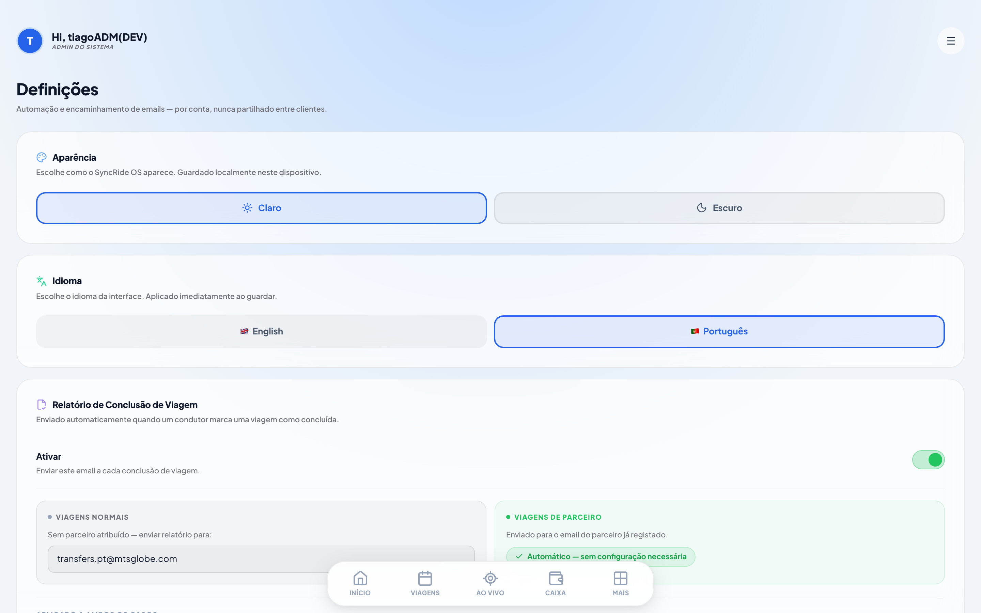Viewport: 981px width, 613px height.
Task: Click the Aparência palette icon
Action: coord(41,157)
